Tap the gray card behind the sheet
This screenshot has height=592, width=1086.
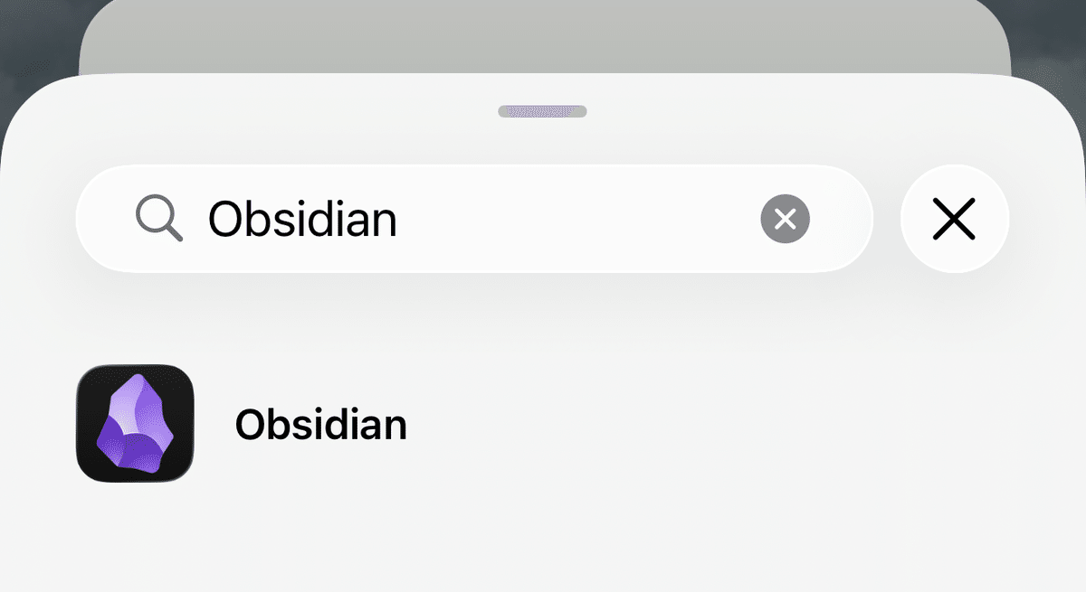(543, 36)
